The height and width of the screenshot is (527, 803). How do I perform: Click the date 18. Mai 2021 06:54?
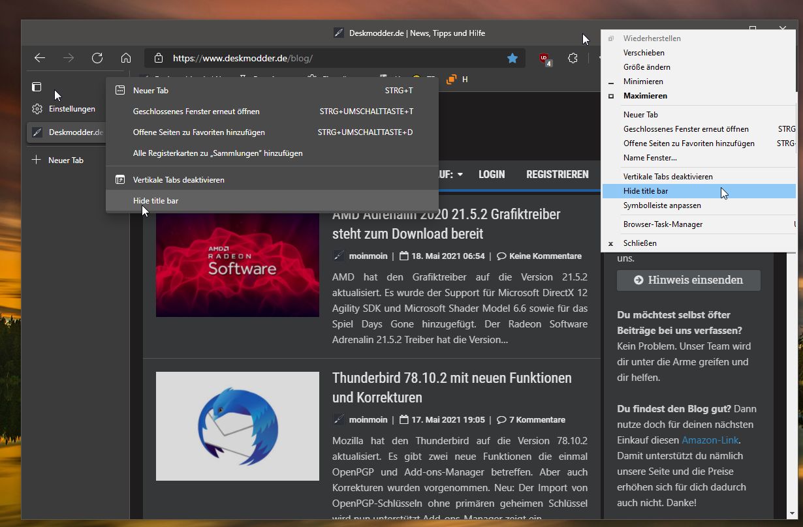[449, 256]
